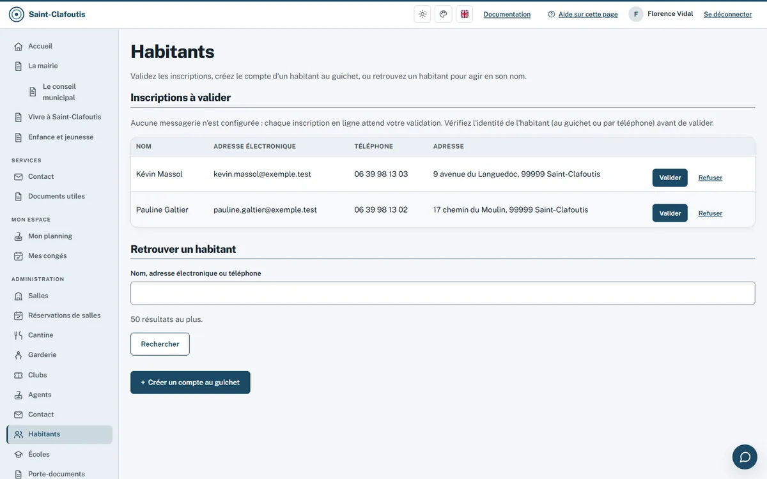Viewport: 767px width, 479px height.
Task: Open the Agents administration page
Action: coord(40,395)
